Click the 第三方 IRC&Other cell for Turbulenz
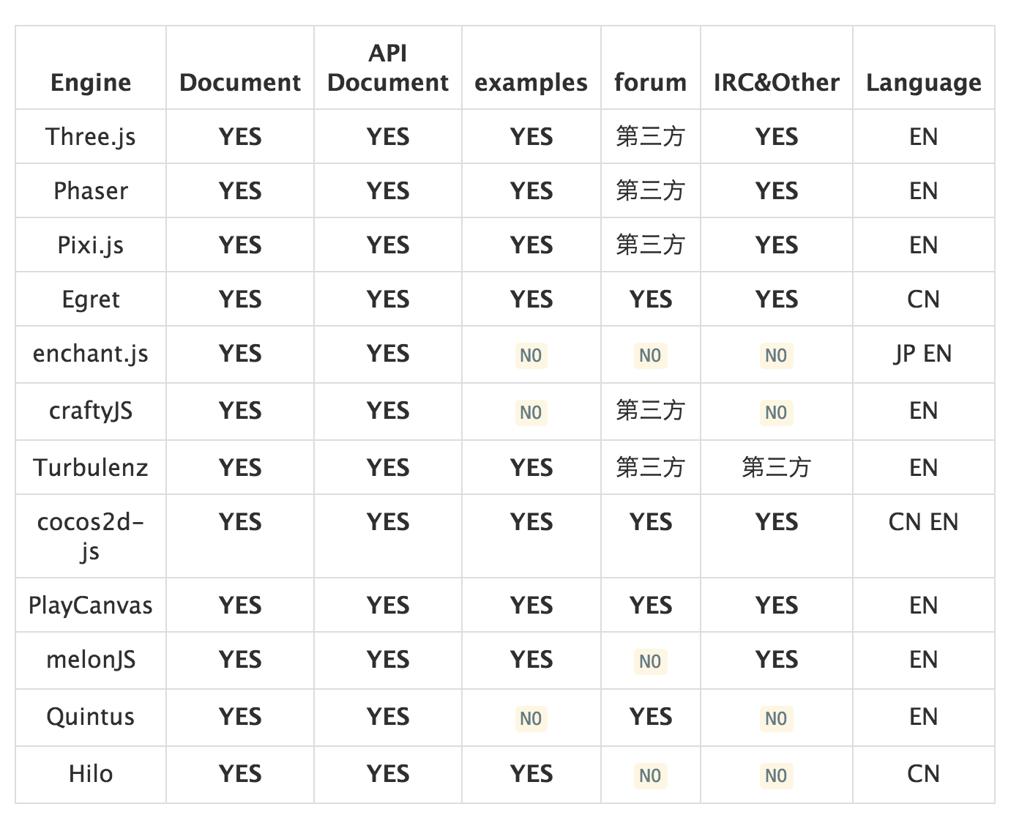The height and width of the screenshot is (823, 1019). [776, 468]
